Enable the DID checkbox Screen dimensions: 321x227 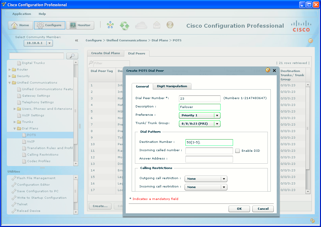[x=237, y=151]
